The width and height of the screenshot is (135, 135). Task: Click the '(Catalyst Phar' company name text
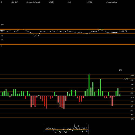coord(112,2)
